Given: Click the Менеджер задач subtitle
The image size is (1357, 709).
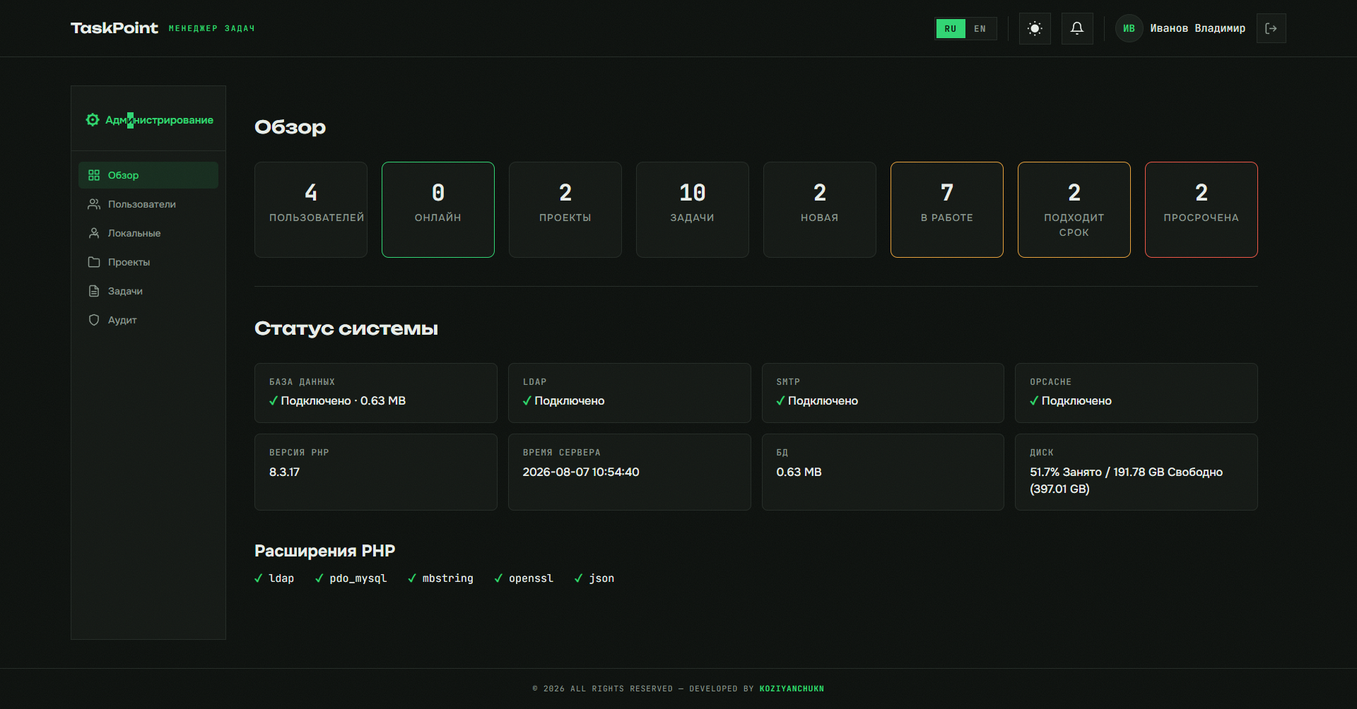Looking at the screenshot, I should tap(212, 28).
